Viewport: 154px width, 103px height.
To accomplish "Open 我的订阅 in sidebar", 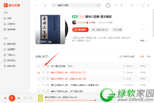I will point(9,44).
